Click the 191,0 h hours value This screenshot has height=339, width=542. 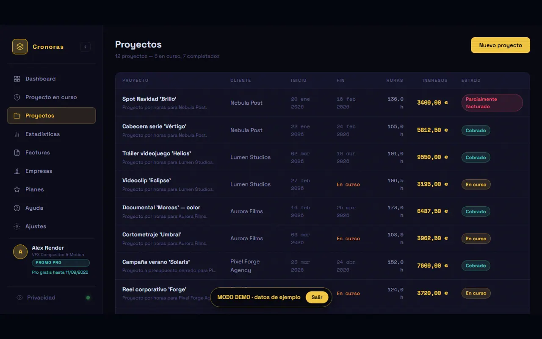pyautogui.click(x=395, y=157)
